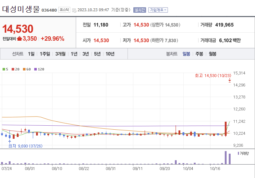
Task: Switch to the 주봉 candlestick chart
Action: click(x=199, y=54)
